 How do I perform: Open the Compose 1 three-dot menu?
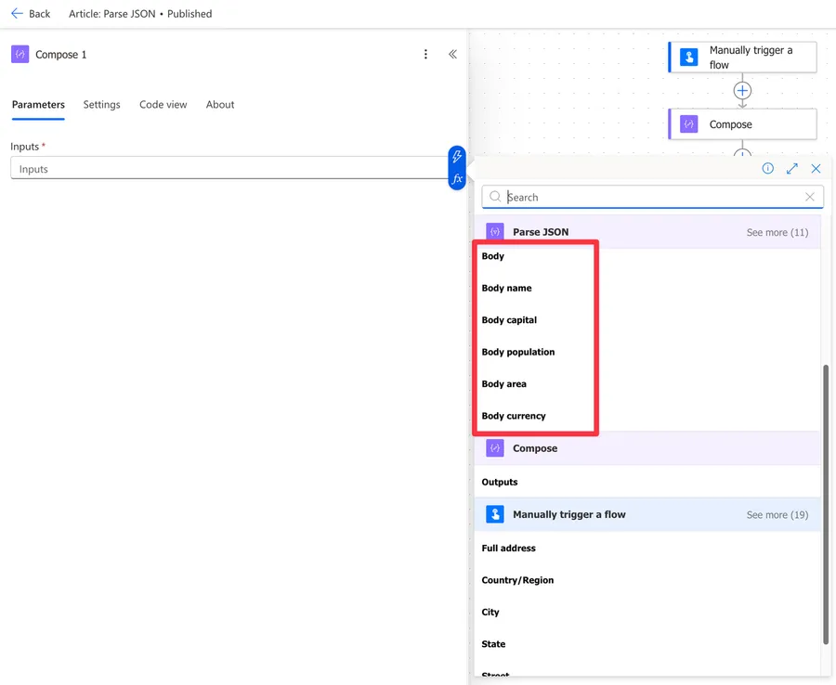coord(425,55)
